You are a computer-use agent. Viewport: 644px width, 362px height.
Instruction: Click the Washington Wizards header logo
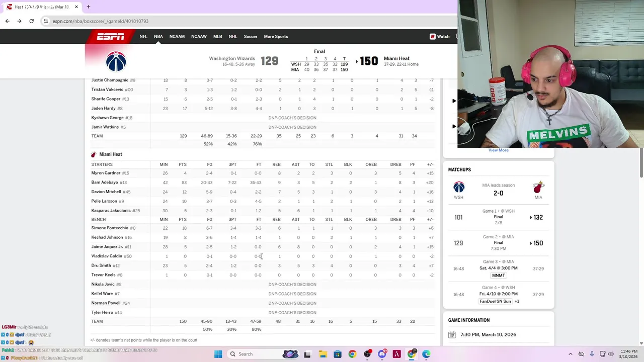[x=116, y=62]
